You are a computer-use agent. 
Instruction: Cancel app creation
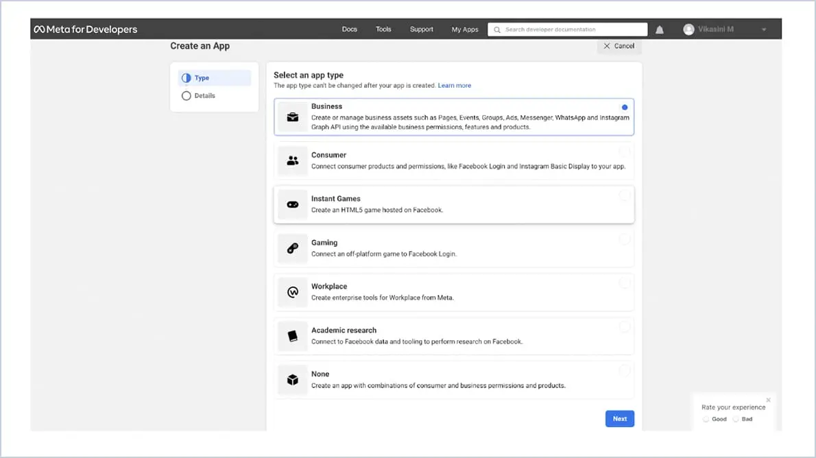[619, 46]
